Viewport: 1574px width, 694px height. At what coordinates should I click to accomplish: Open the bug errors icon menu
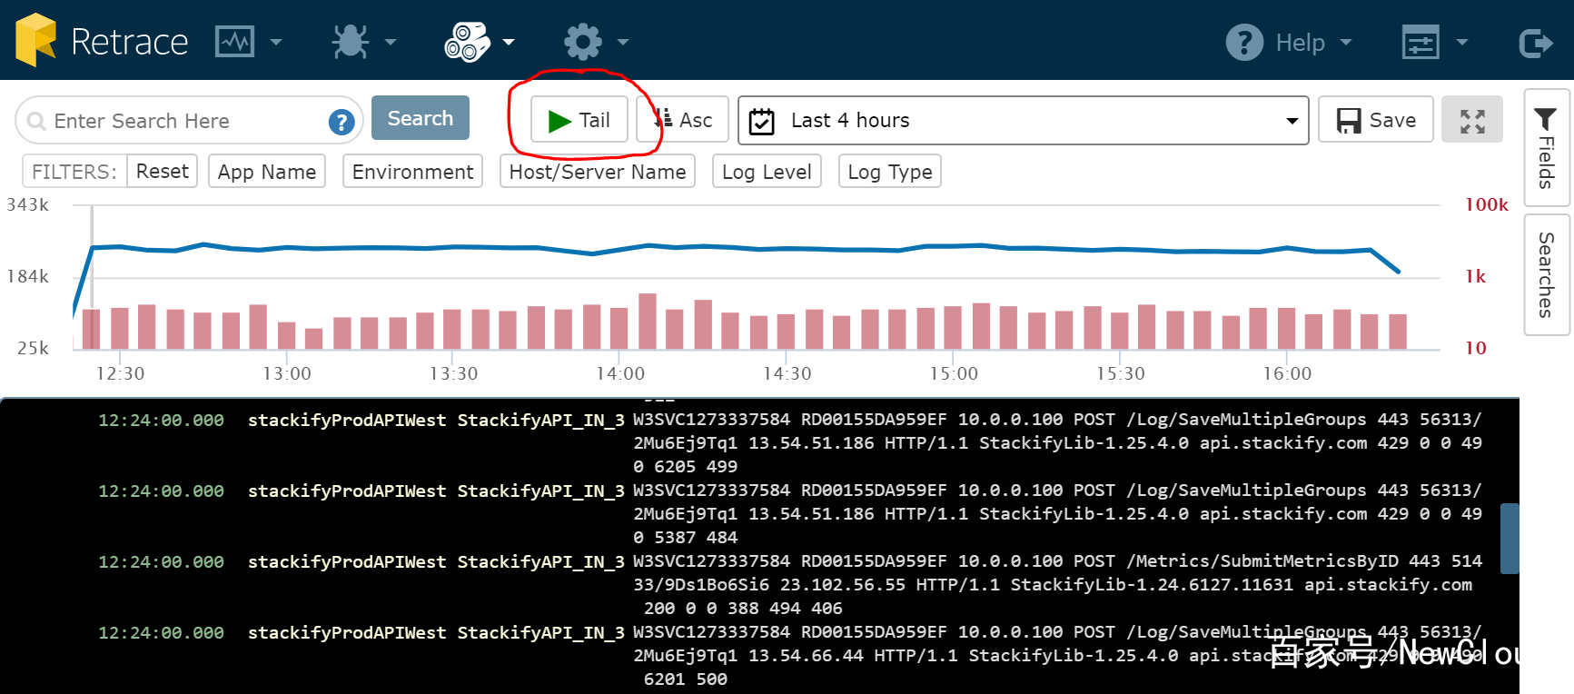(350, 42)
